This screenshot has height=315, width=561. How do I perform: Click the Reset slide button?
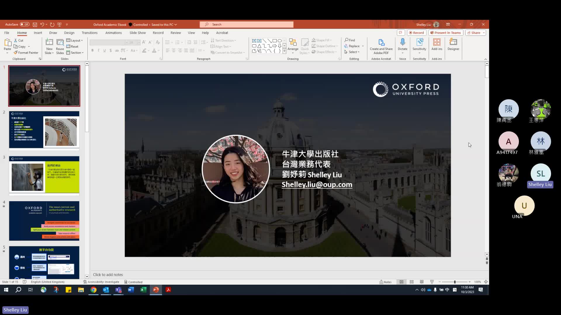(72, 47)
